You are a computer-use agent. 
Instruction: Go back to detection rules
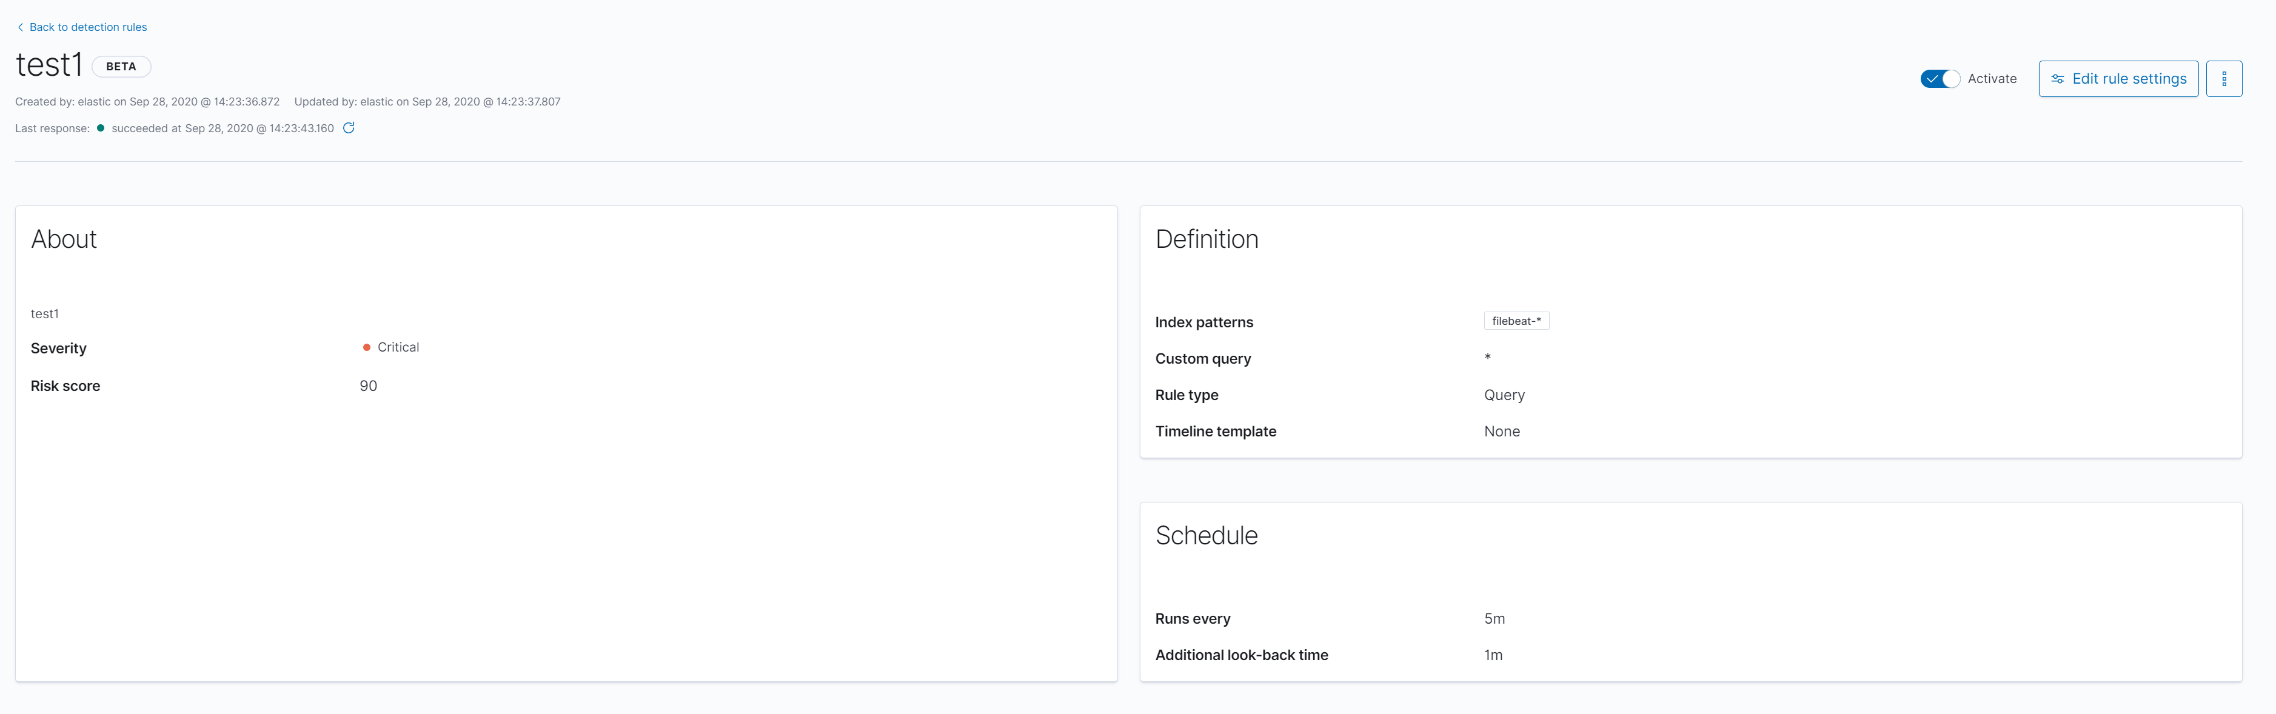click(x=87, y=27)
